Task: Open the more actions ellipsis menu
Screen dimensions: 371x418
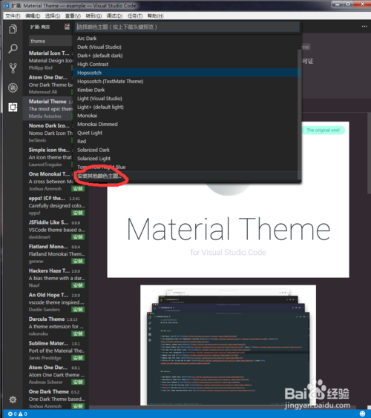Action: point(364,27)
